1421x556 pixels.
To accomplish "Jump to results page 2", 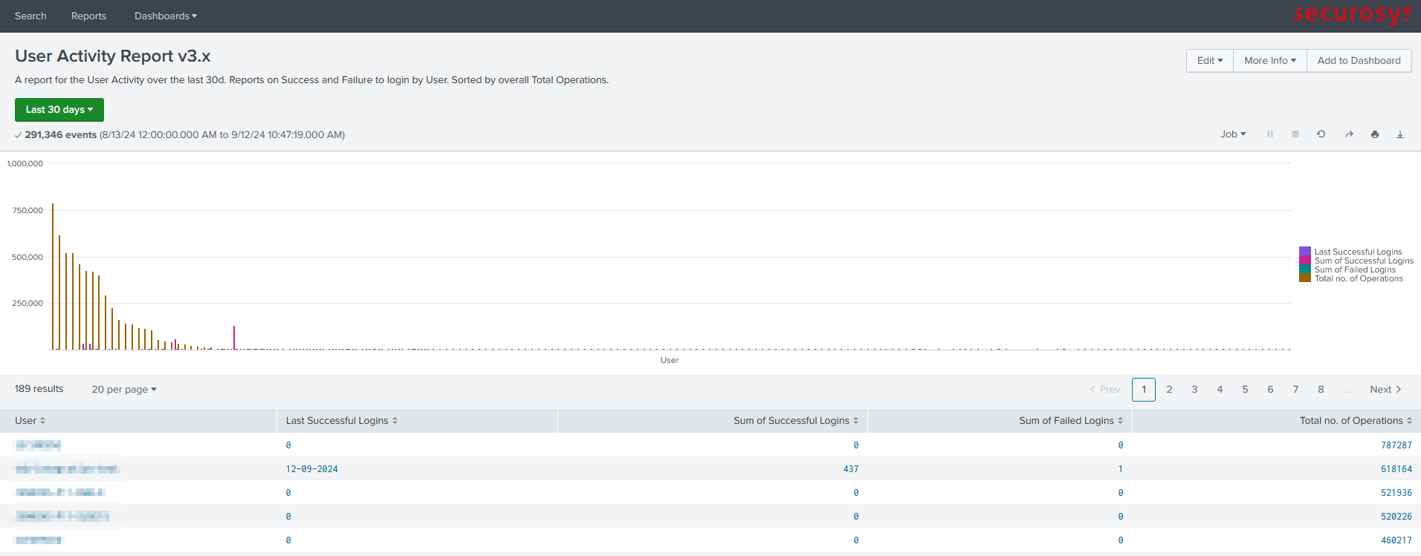I will coord(1169,389).
